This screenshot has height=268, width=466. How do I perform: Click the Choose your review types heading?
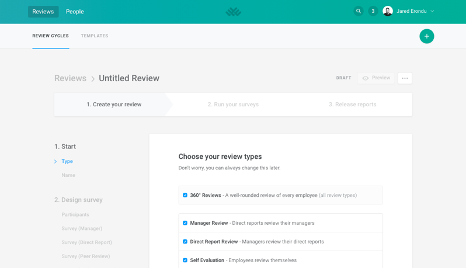(220, 156)
